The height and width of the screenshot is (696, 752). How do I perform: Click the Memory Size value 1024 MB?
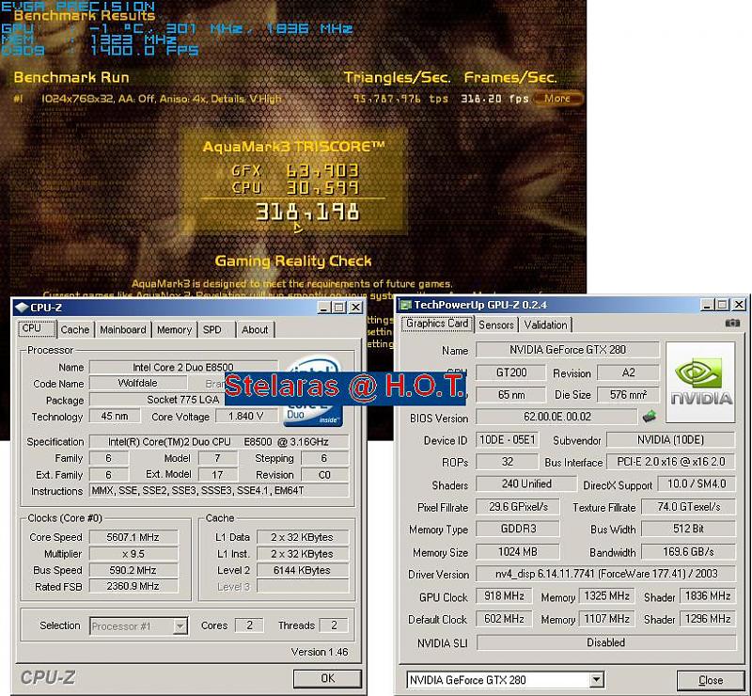[x=518, y=552]
